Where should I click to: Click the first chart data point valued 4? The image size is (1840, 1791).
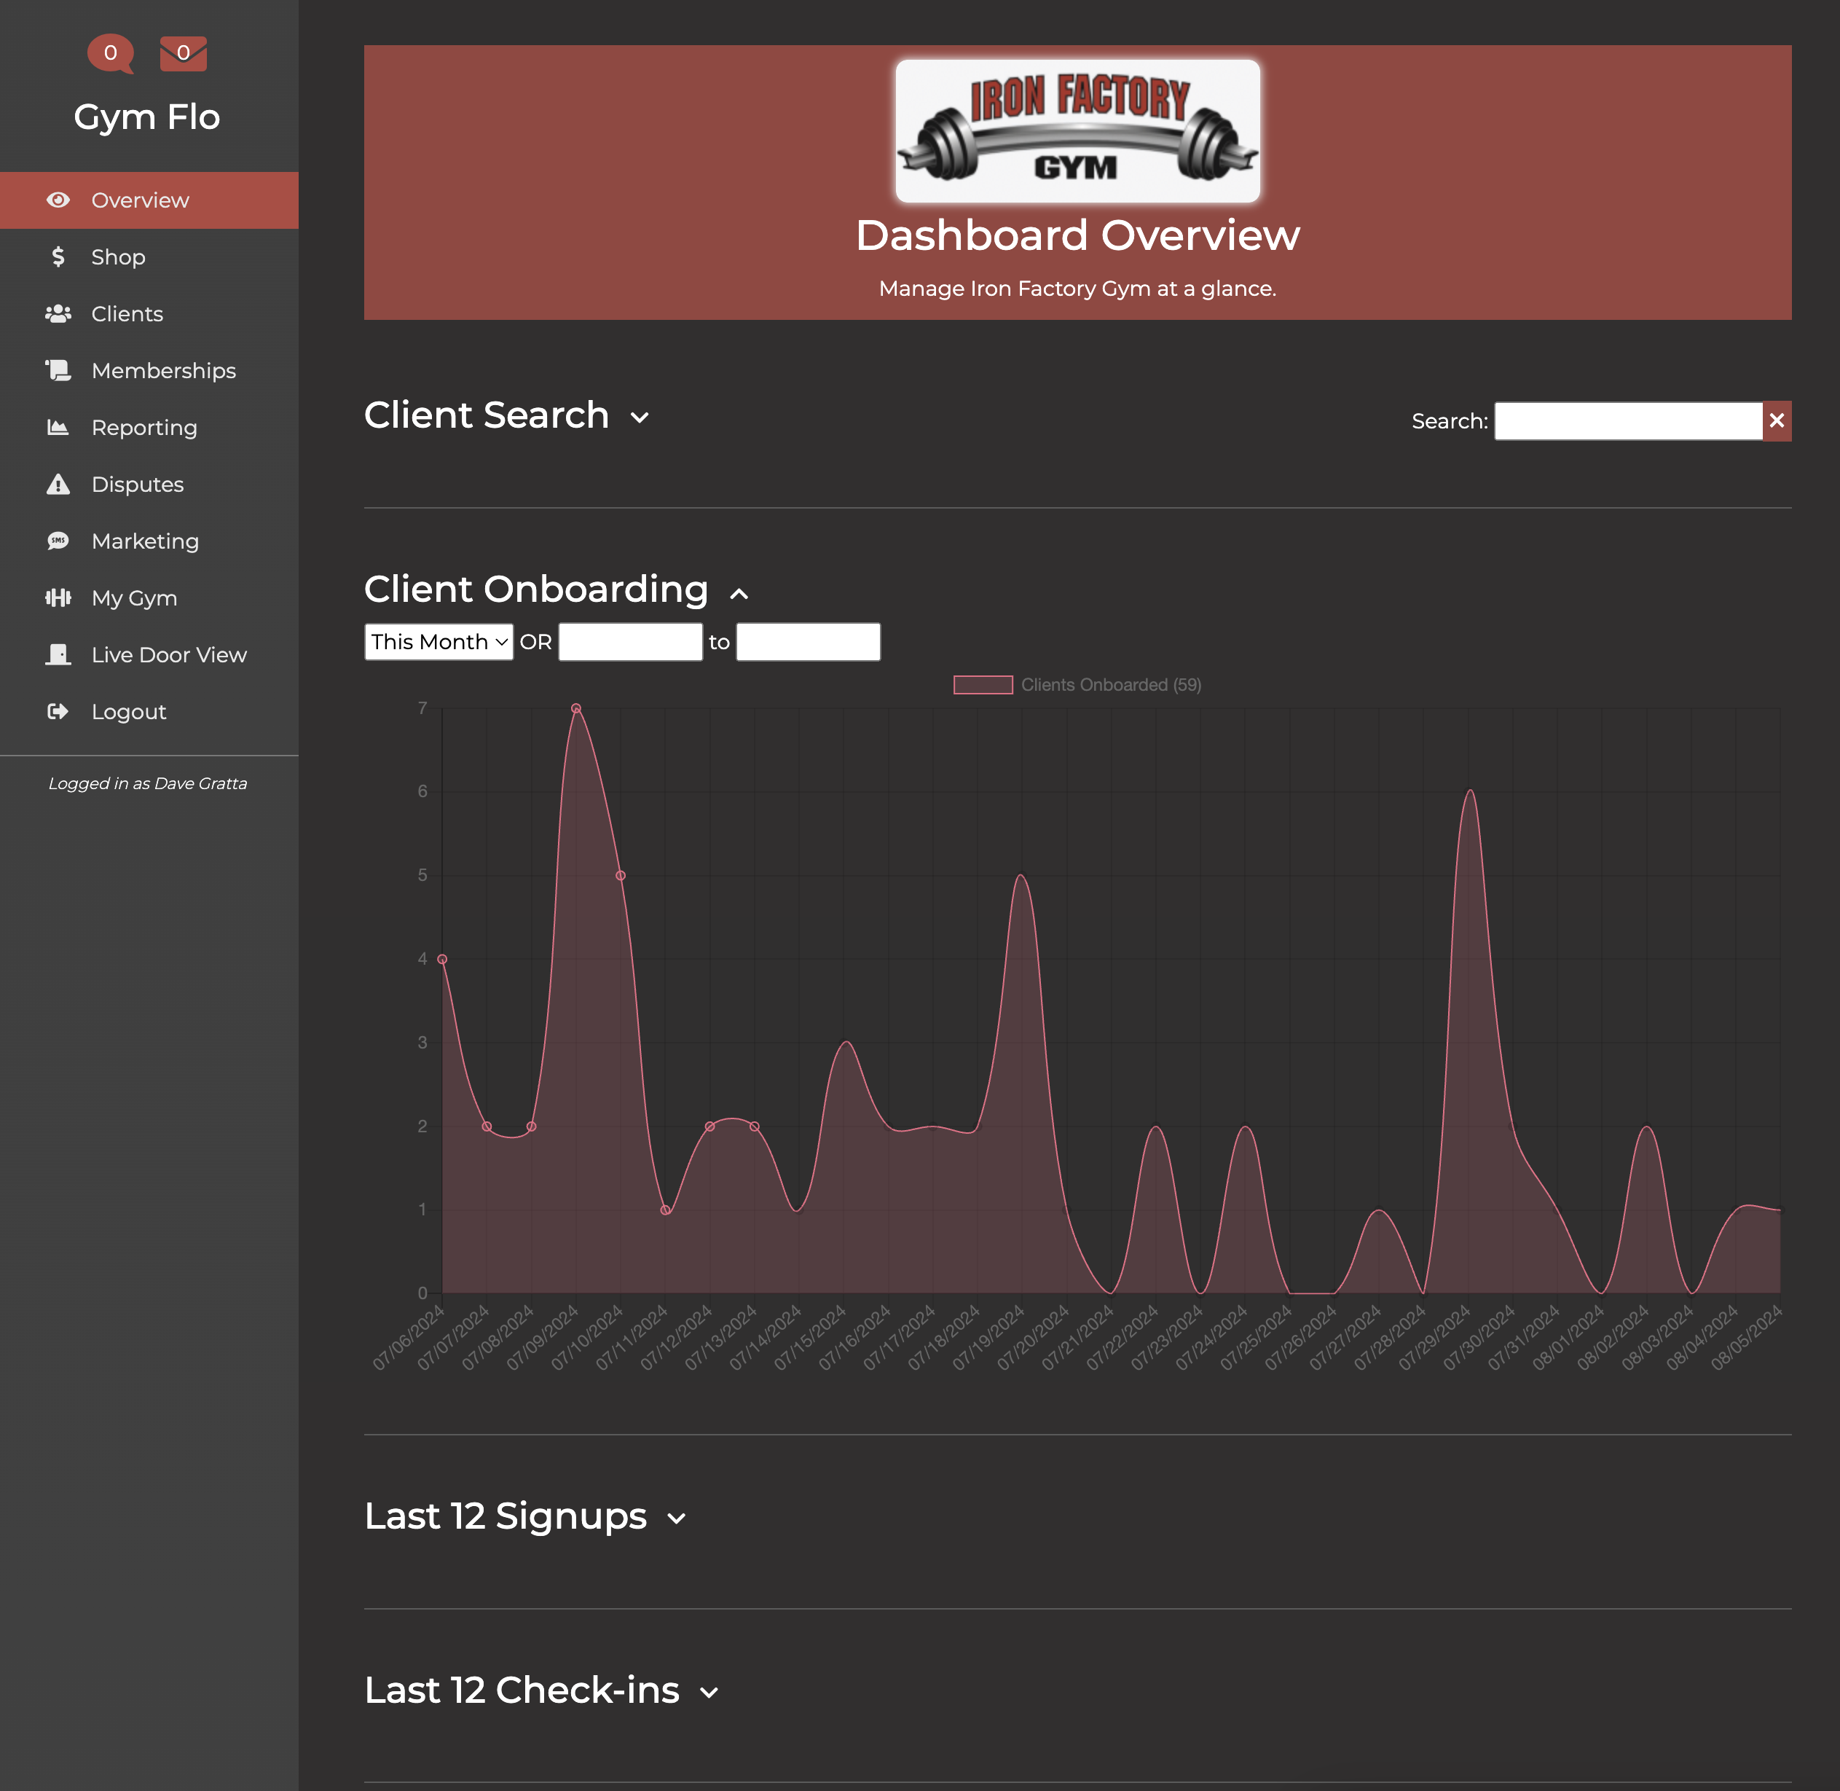(x=442, y=960)
